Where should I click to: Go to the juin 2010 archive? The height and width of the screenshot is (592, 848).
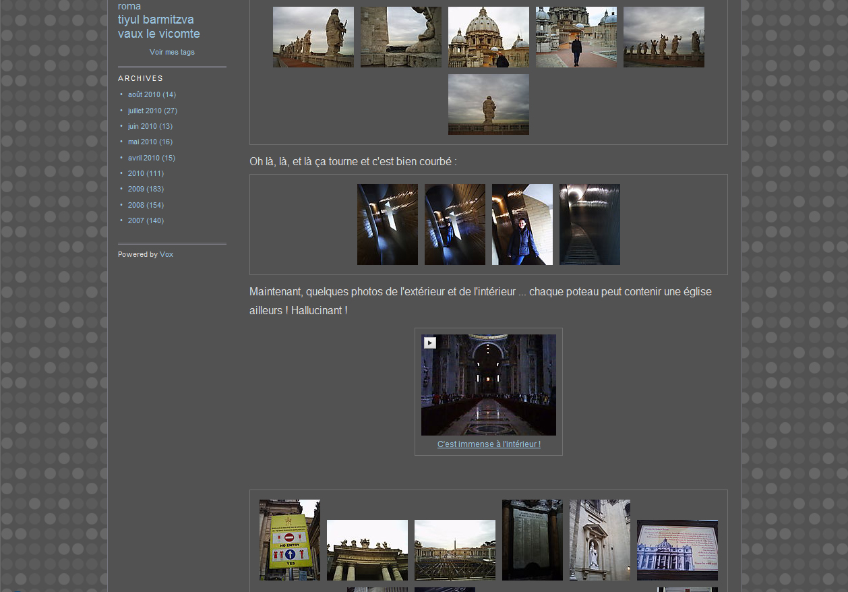[142, 126]
